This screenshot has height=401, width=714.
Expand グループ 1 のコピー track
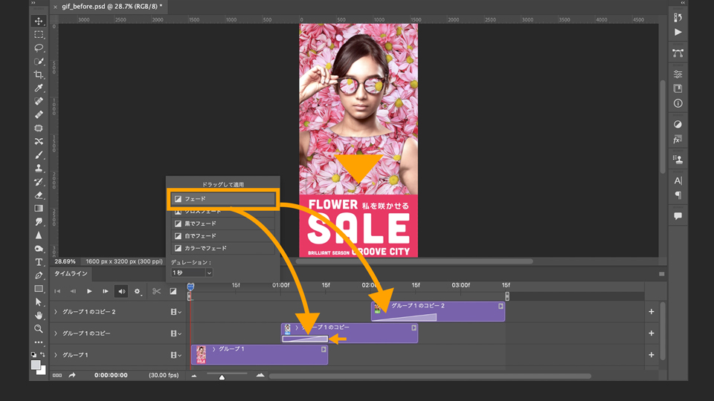click(x=56, y=333)
